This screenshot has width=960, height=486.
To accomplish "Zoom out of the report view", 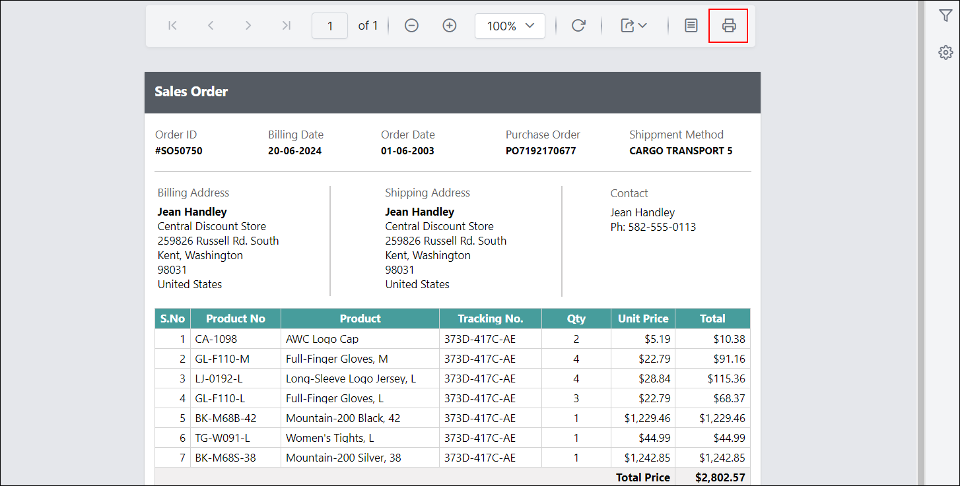I will click(x=411, y=25).
